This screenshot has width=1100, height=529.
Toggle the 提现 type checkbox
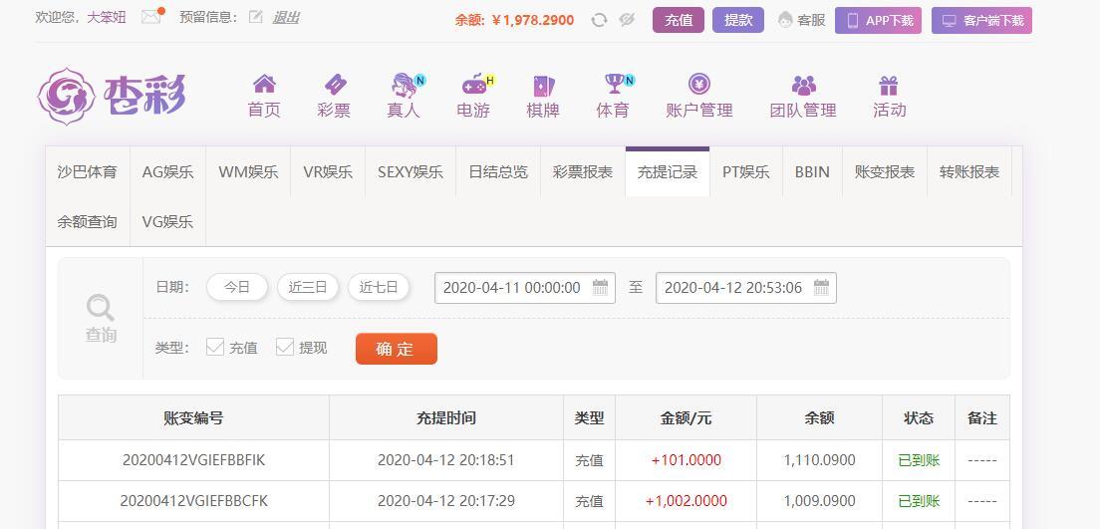pyautogui.click(x=285, y=348)
